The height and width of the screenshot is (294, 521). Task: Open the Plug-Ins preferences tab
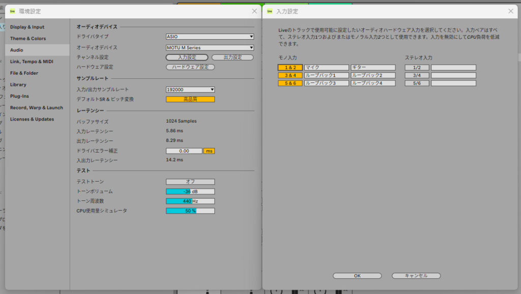pyautogui.click(x=19, y=96)
